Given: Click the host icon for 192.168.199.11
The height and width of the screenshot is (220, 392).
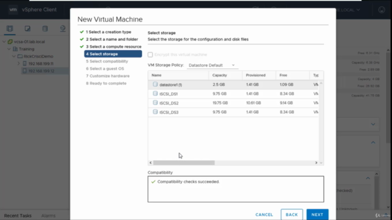Looking at the screenshot, I should pos(24,64).
